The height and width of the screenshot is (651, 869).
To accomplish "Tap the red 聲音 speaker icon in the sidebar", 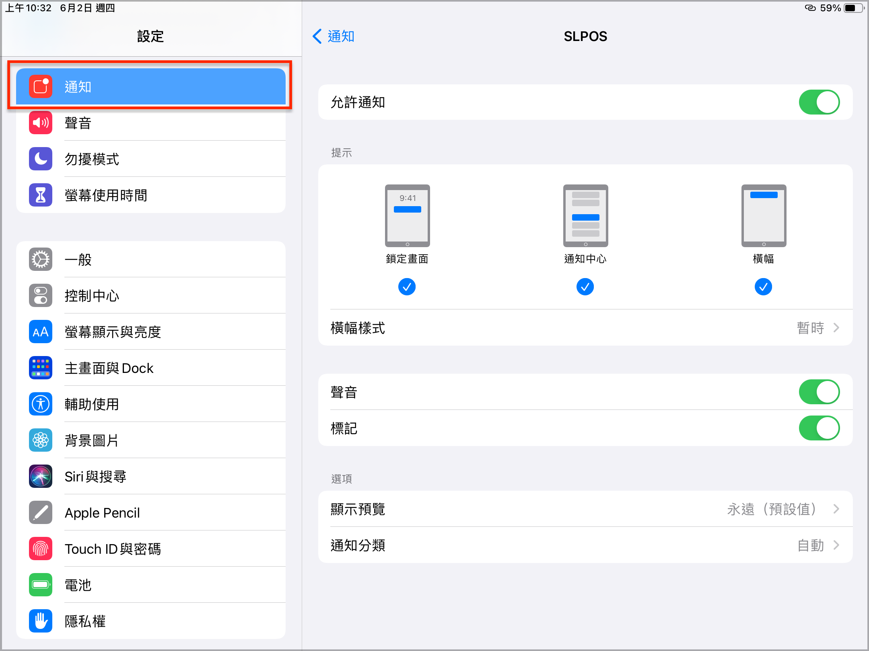I will 41,123.
